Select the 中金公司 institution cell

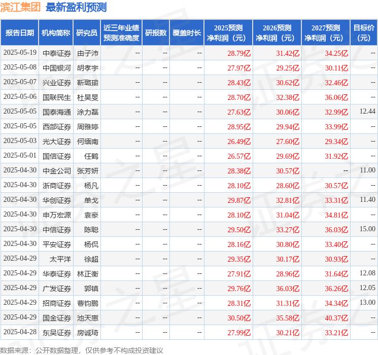(57, 171)
